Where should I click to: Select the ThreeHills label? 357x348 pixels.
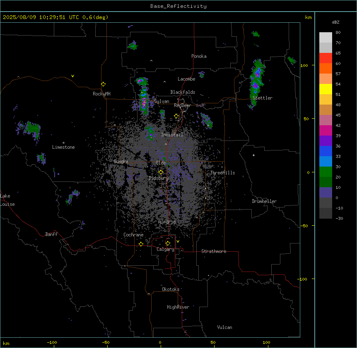[x=222, y=173]
